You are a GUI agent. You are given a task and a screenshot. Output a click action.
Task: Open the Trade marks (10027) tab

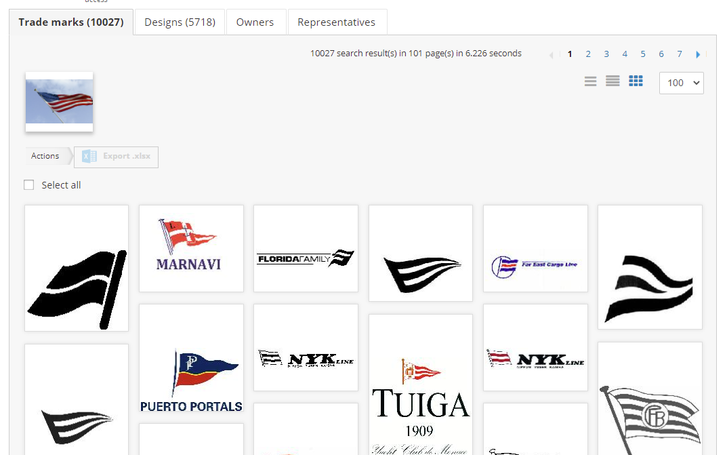[x=71, y=22]
